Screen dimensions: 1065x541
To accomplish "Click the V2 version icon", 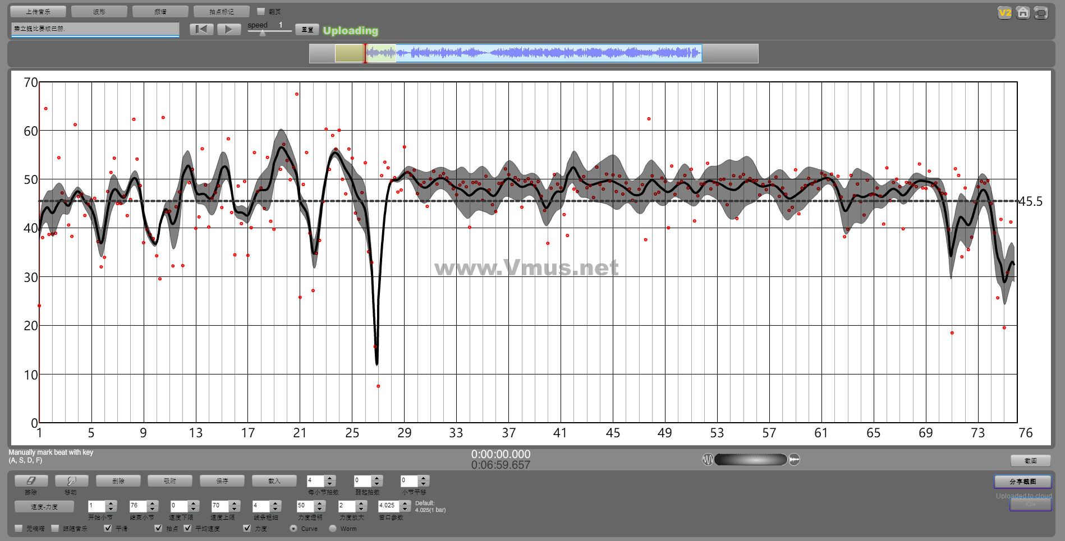I will click(x=1004, y=13).
